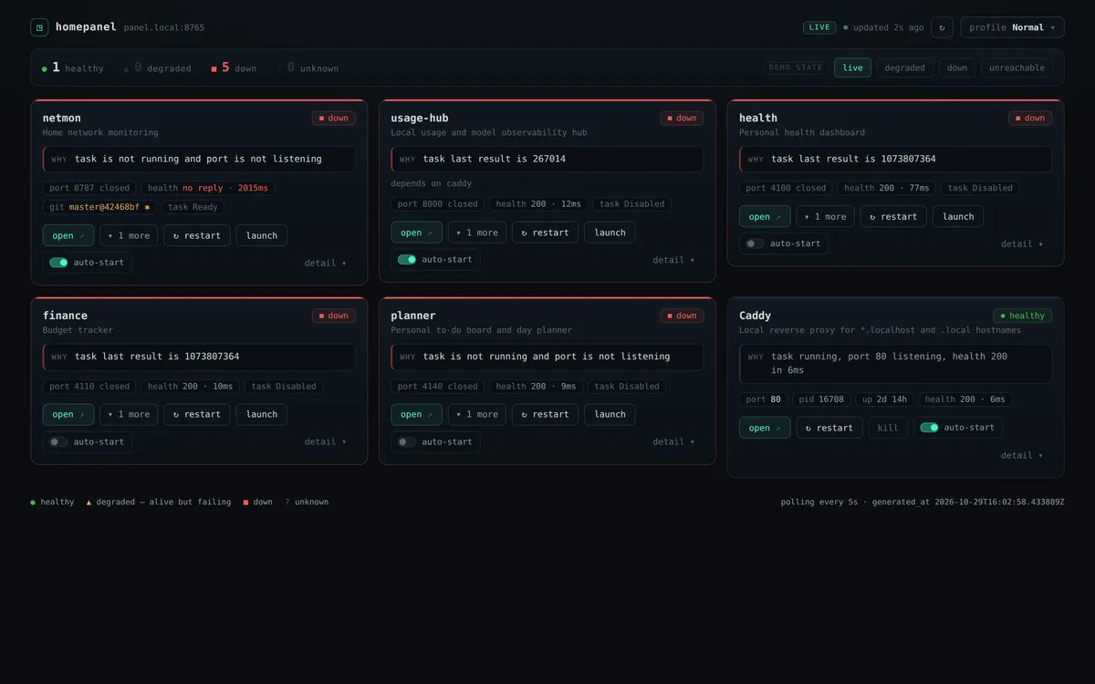1095x684 pixels.
Task: Click netmon git master@42468bf chip
Action: point(100,207)
